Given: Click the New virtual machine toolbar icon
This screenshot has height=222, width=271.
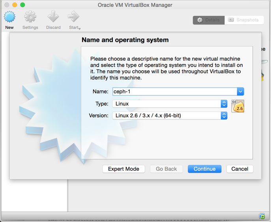Looking at the screenshot, I should pyautogui.click(x=9, y=17).
